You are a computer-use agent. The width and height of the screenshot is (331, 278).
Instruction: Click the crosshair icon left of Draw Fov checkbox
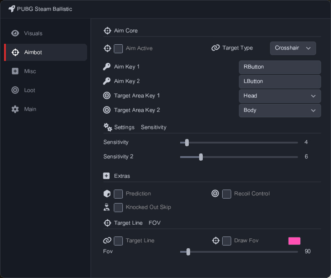click(x=216, y=241)
